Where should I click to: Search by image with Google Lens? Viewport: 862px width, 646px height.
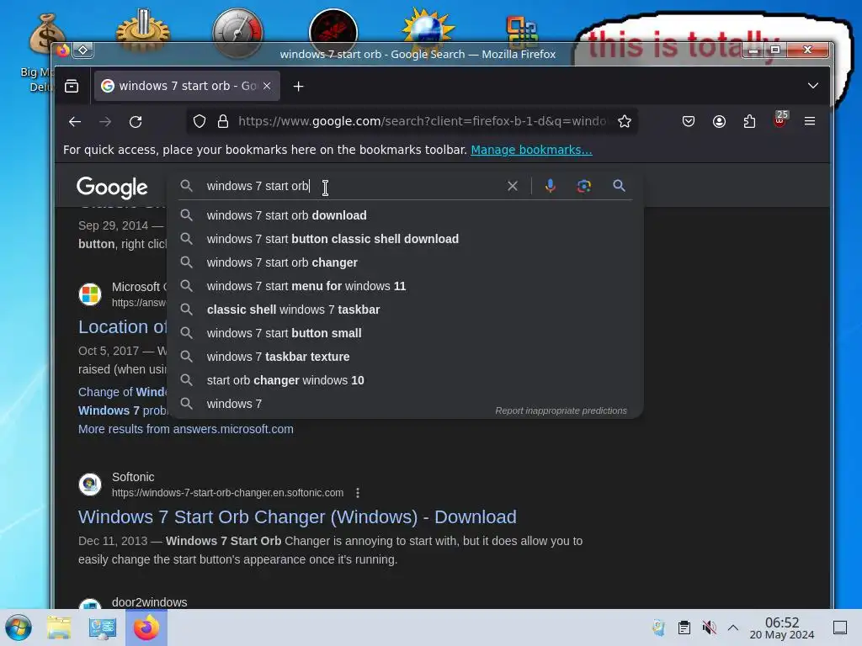pyautogui.click(x=584, y=186)
